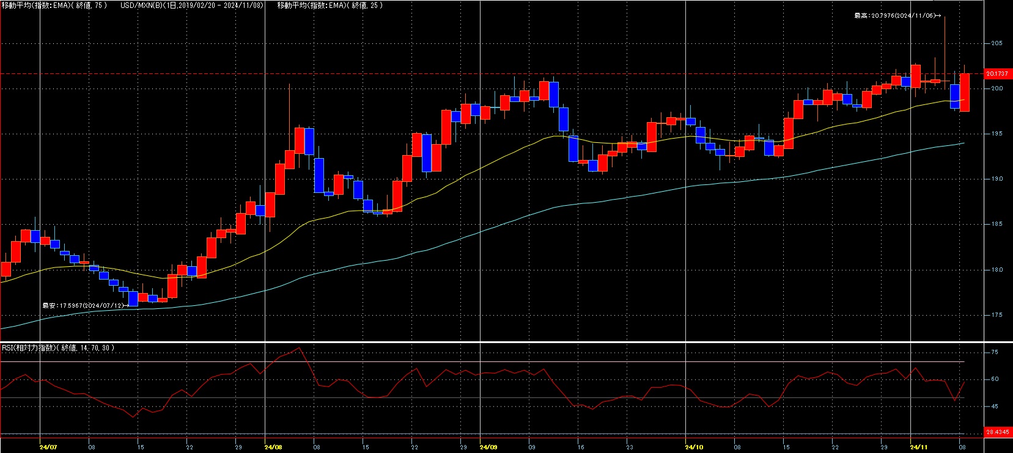The image size is (1013, 453).
Task: Select the 最高 20.7976 high annotation
Action: point(897,16)
